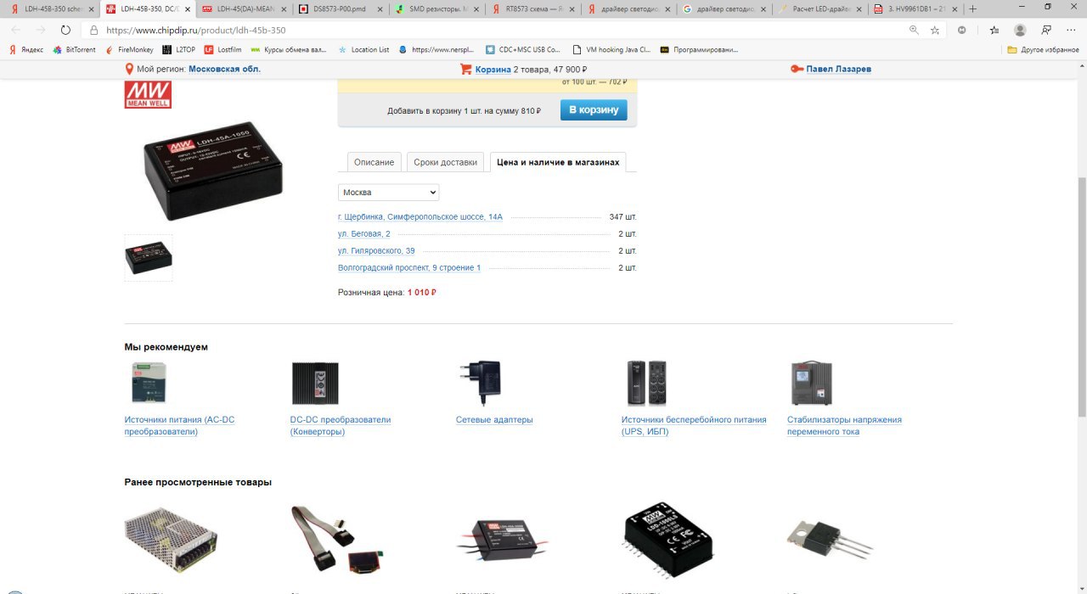Click the browser zoom magnifier icon
Image resolution: width=1087 pixels, height=594 pixels.
click(914, 30)
